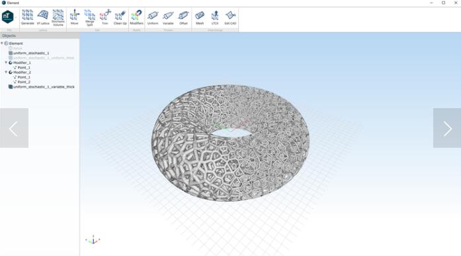Click the Generate lattice tool
Image resolution: width=461 pixels, height=256 pixels.
(x=27, y=17)
